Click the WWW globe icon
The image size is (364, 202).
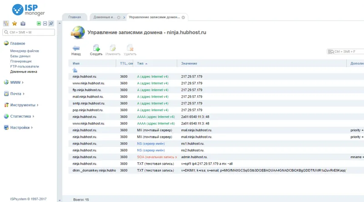tap(6, 82)
